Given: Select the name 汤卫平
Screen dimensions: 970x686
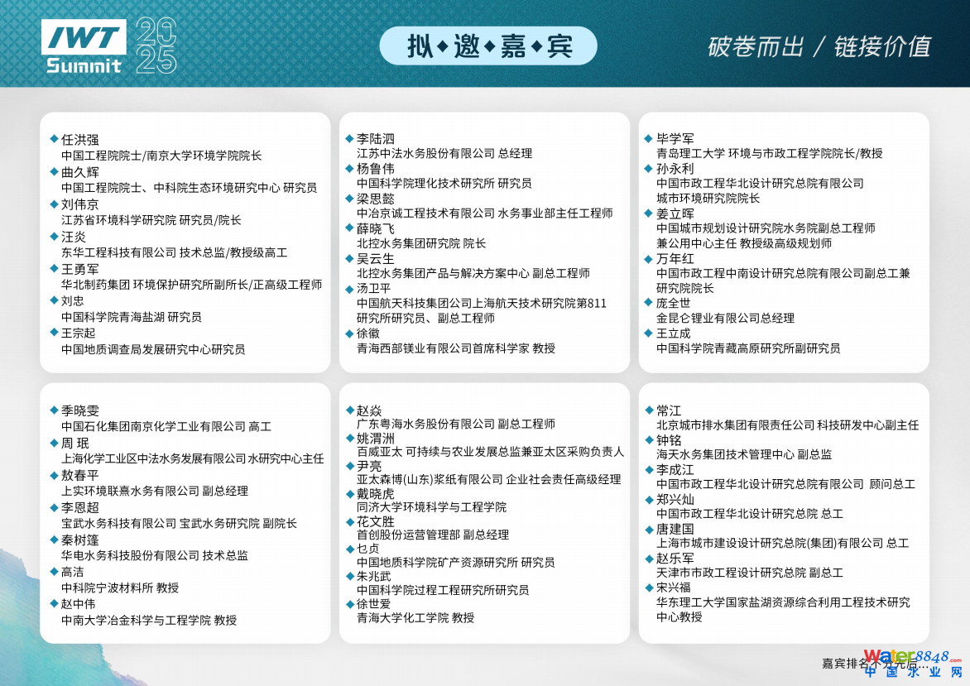Looking at the screenshot, I should [373, 288].
